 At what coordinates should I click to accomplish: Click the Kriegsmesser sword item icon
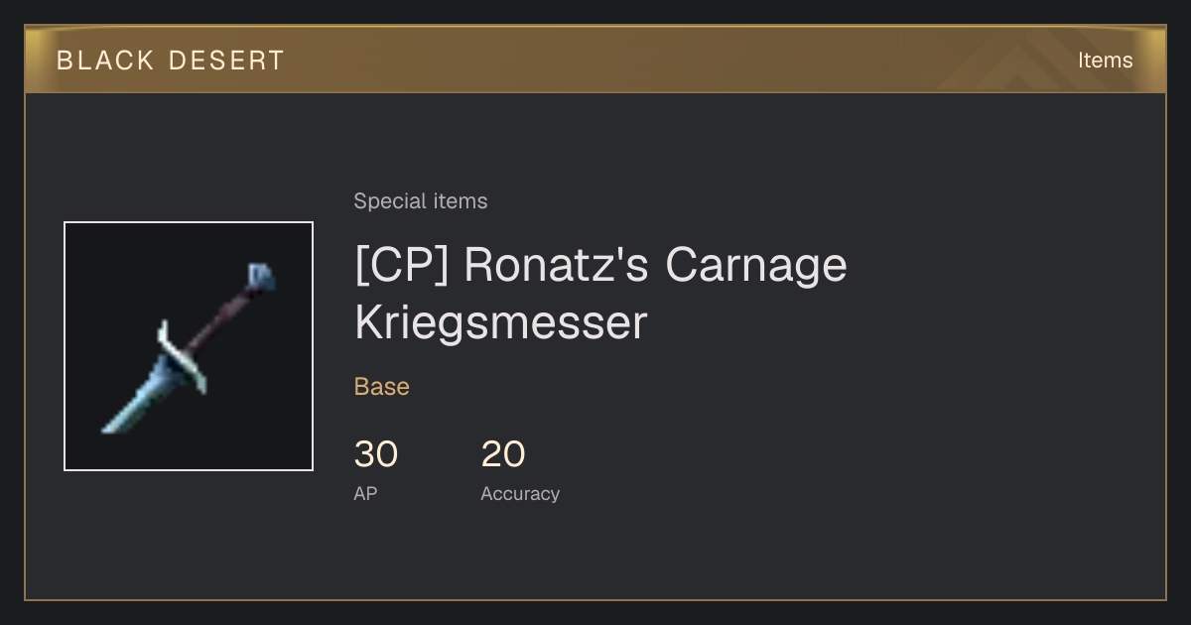point(189,346)
